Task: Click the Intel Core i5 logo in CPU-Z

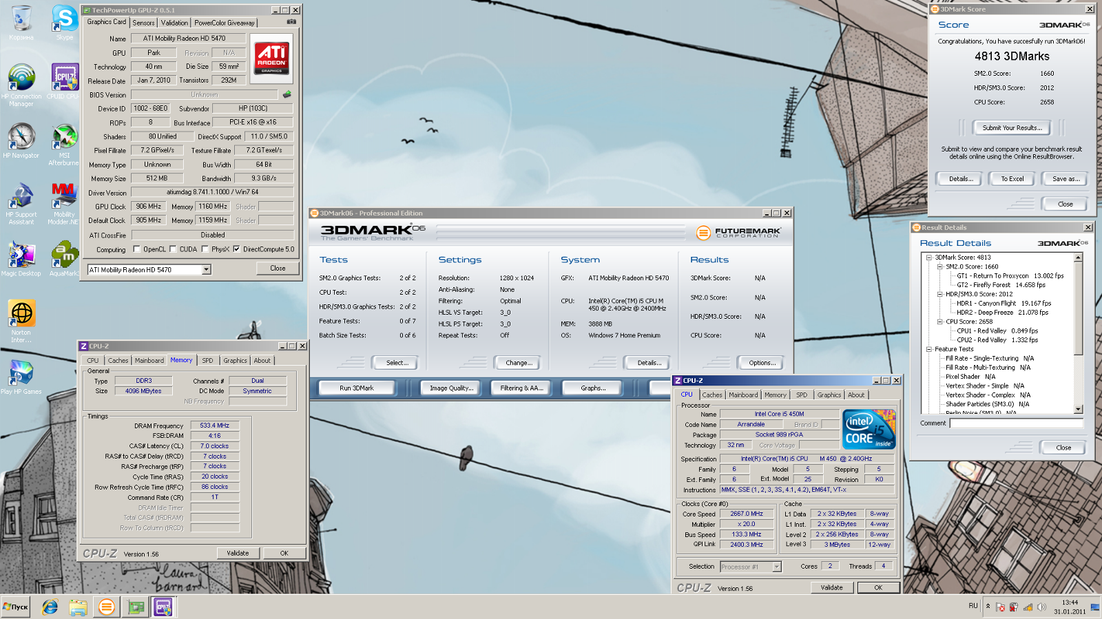Action: click(x=869, y=430)
